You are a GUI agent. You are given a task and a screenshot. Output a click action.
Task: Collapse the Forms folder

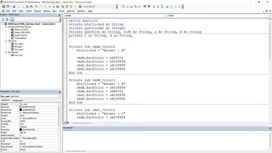6,41
